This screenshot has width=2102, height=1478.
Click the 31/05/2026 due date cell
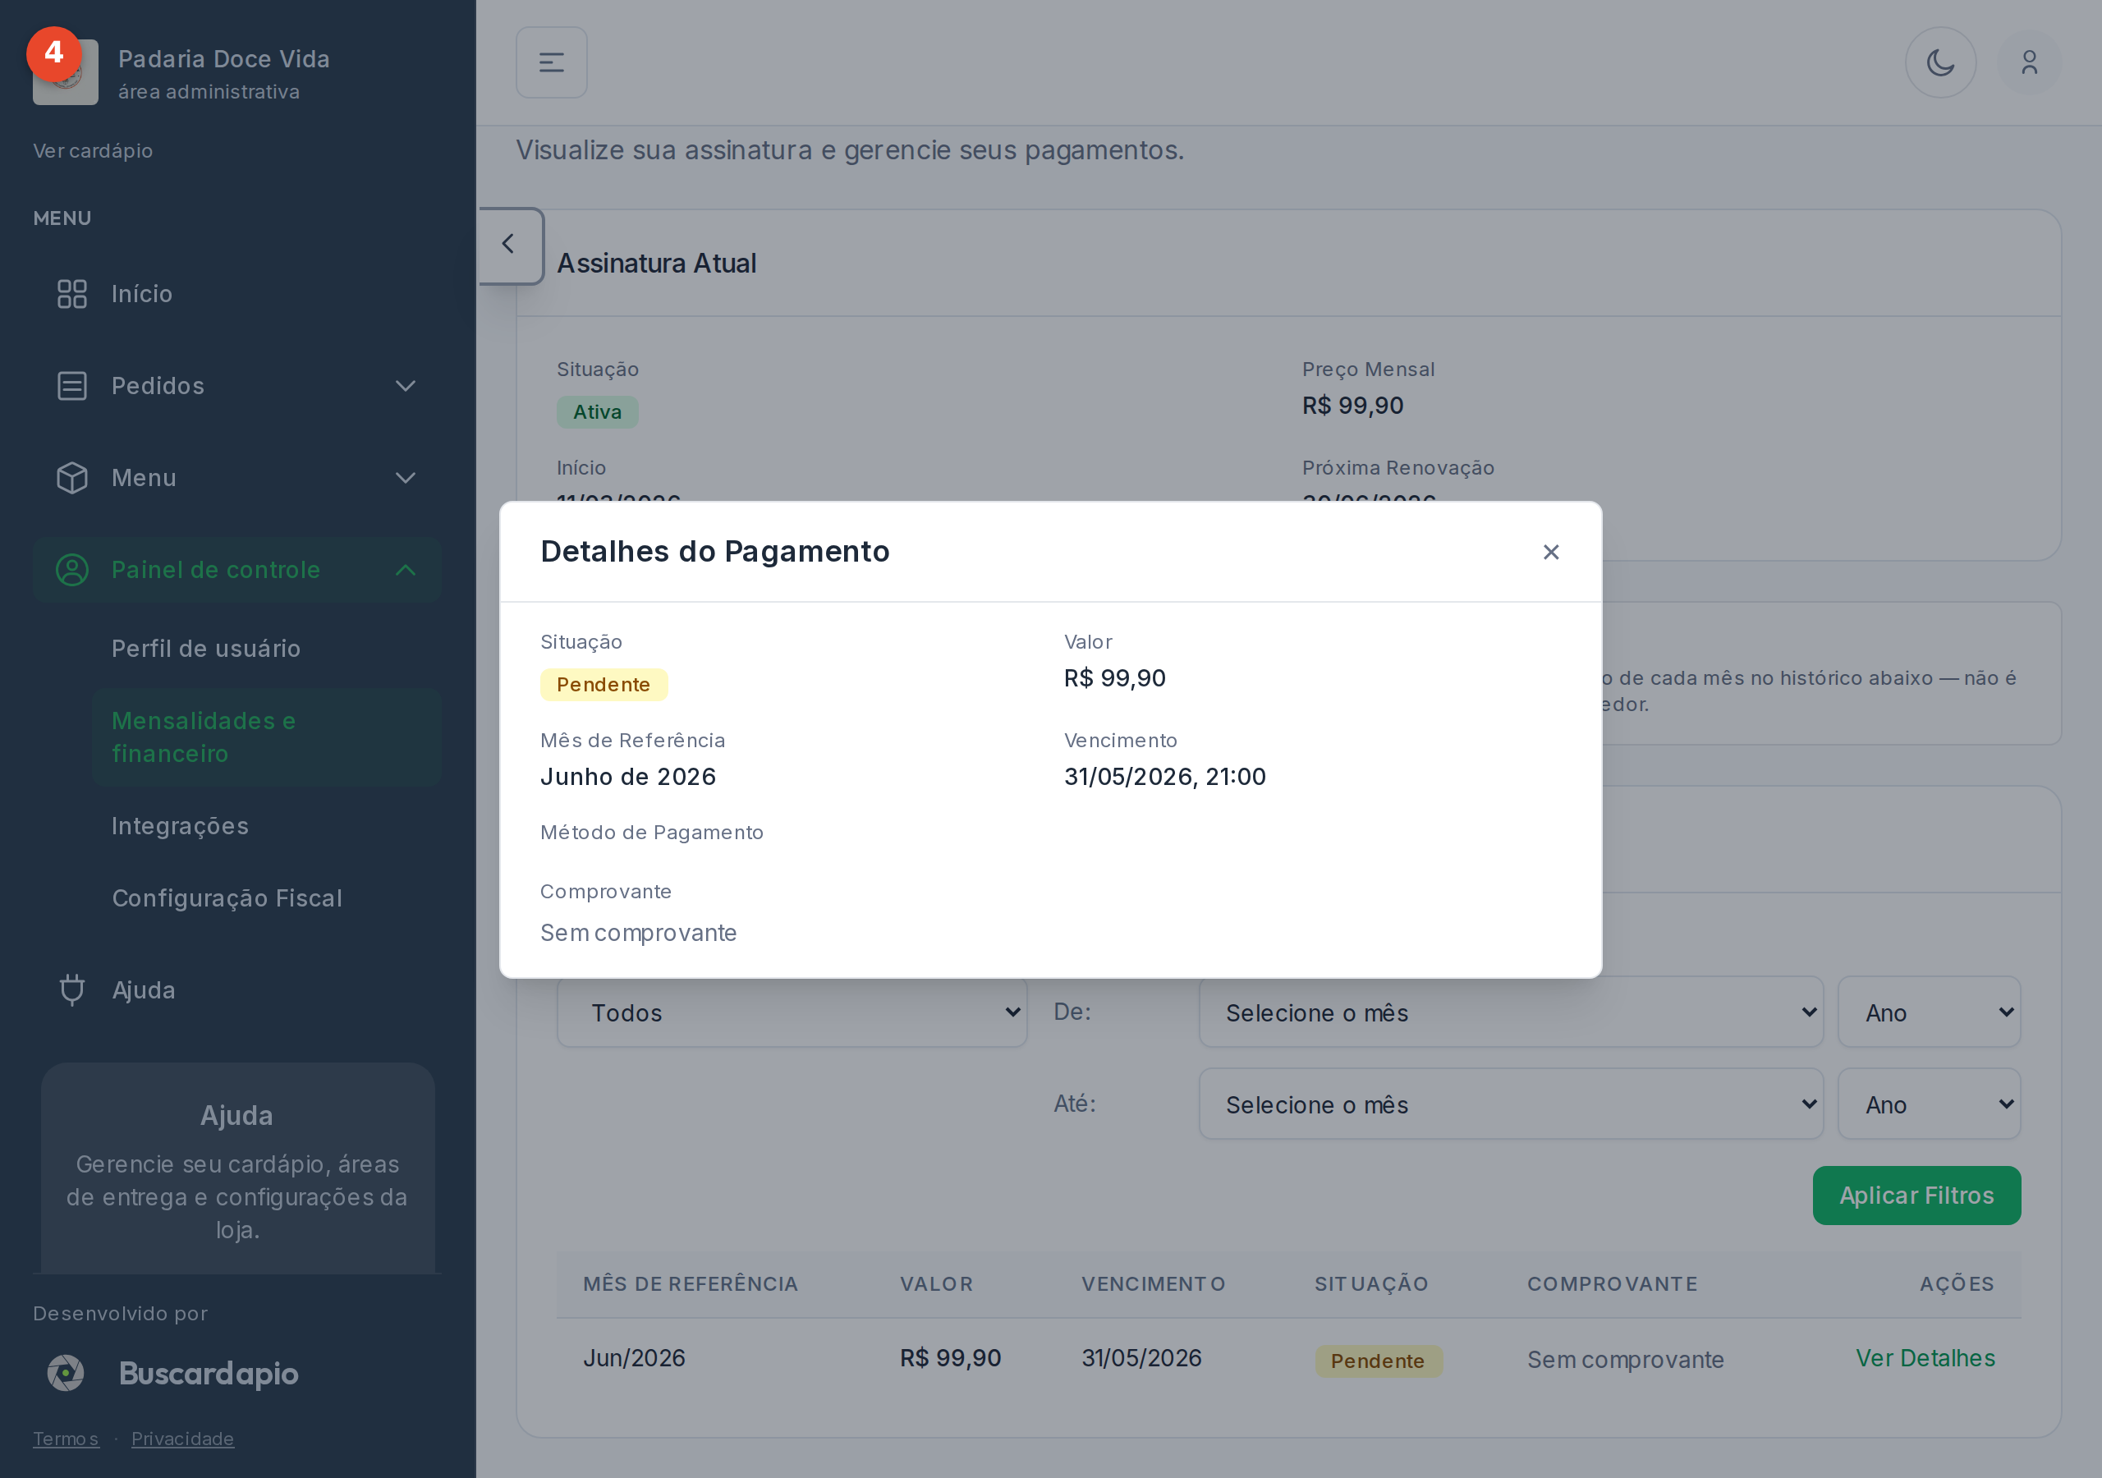(x=1140, y=1358)
